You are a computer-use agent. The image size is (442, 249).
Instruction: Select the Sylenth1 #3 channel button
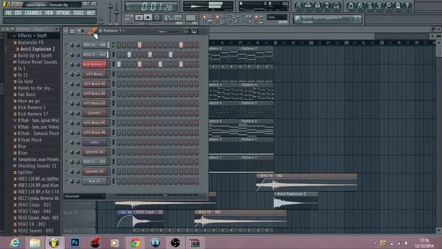95,172
